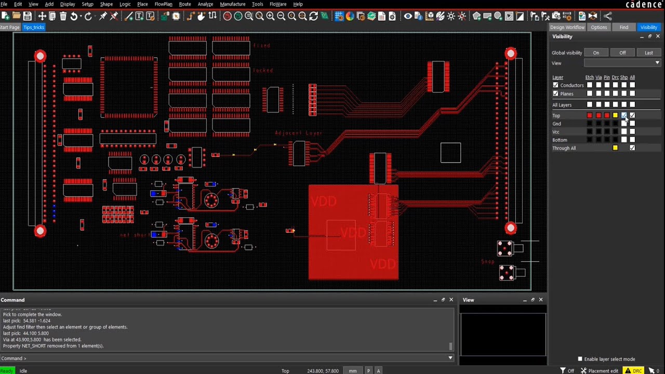
Task: Toggle the Bottom layer All checkbox
Action: pos(632,140)
